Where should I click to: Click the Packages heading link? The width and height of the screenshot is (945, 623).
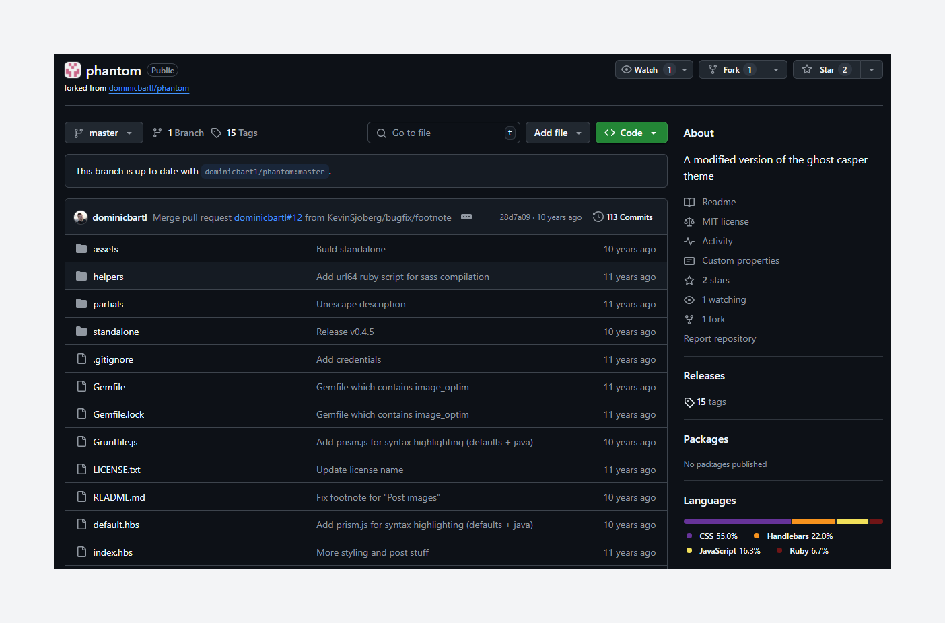pos(706,439)
